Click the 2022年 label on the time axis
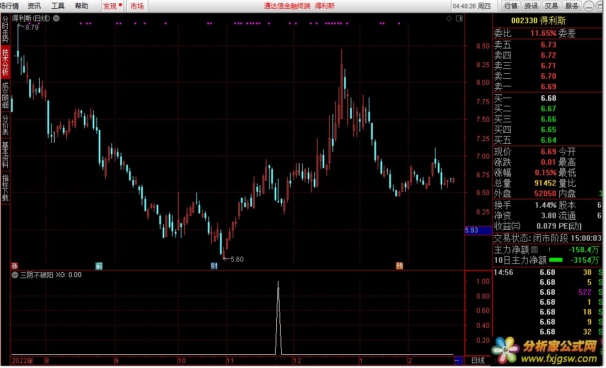The height and width of the screenshot is (368, 606). click(23, 361)
